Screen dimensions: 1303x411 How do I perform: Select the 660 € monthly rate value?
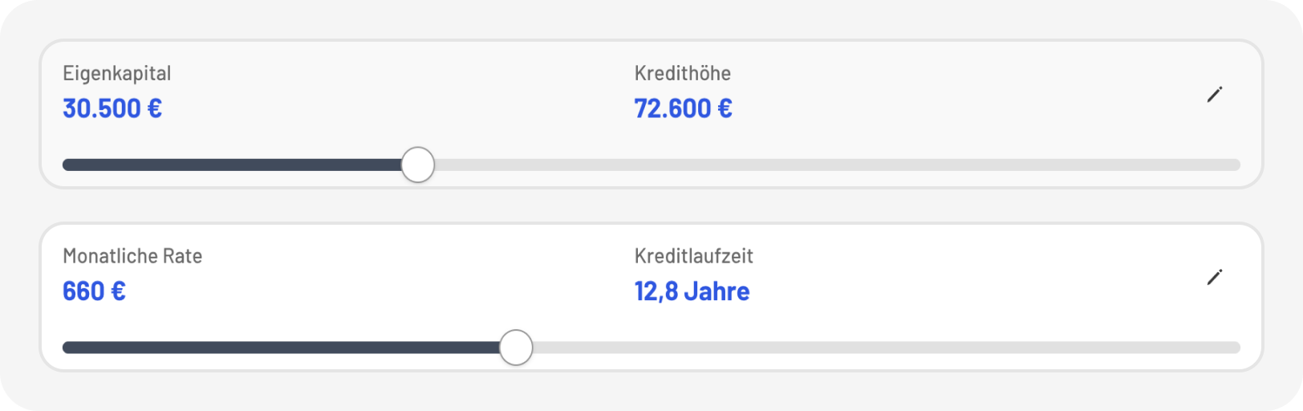tap(94, 291)
